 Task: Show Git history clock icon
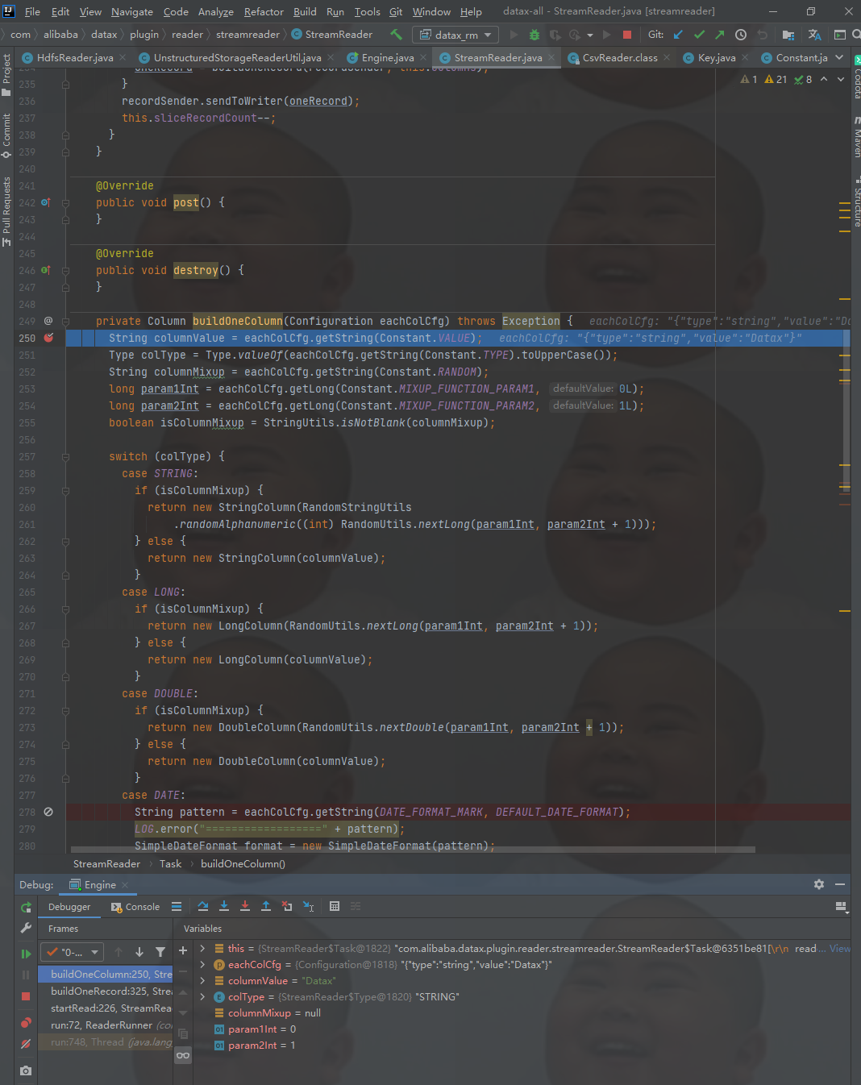point(741,35)
